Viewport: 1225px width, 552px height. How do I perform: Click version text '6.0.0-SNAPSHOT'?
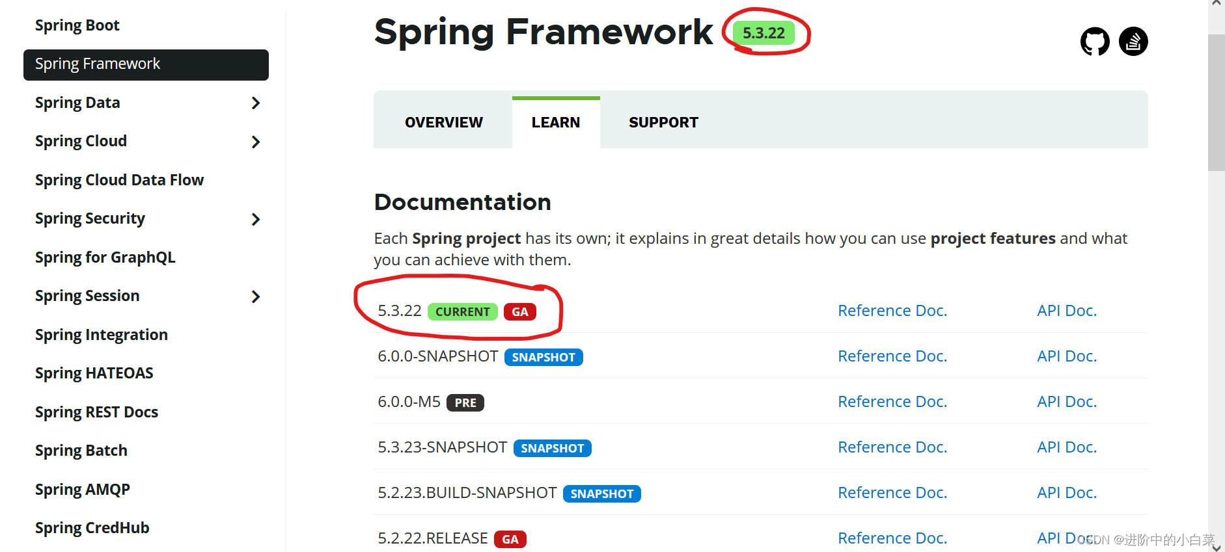pyautogui.click(x=438, y=356)
